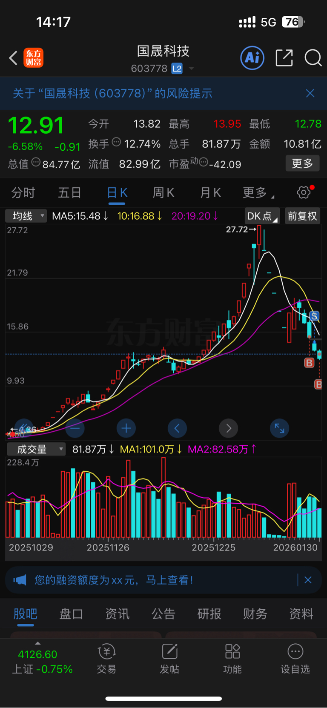This screenshot has width=327, height=708.
Task: Dismiss the 融资额度 promotion banner
Action: pos(308,580)
